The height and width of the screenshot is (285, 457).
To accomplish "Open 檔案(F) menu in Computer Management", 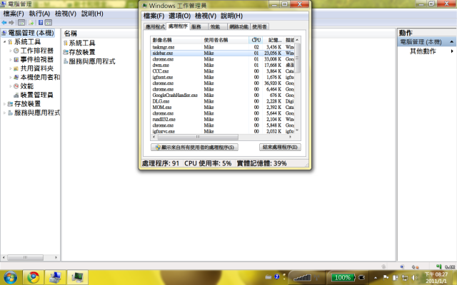I will coord(14,14).
